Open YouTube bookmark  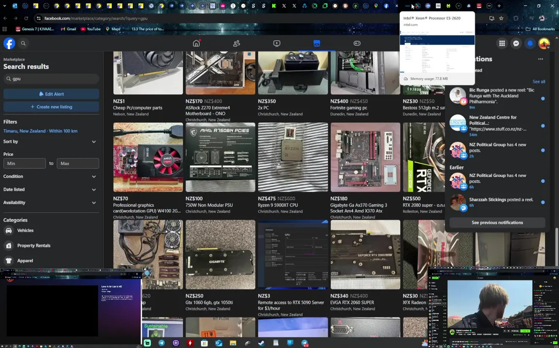(x=91, y=29)
